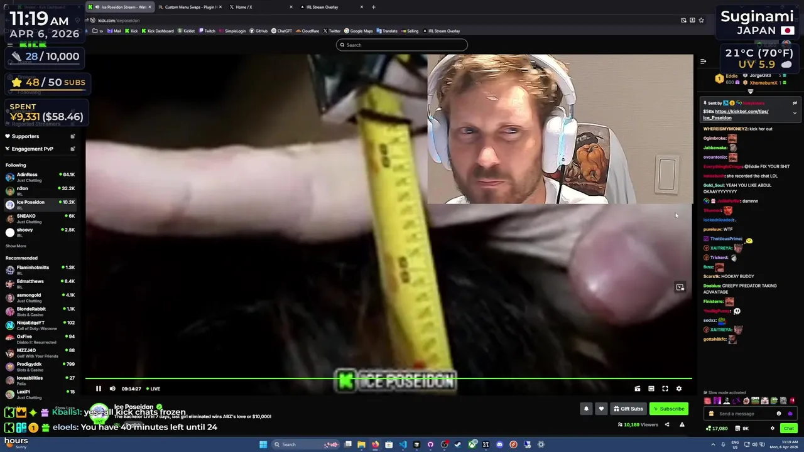Turn on notifications with the bell button
Screen dimensions: 804x452
click(586, 409)
